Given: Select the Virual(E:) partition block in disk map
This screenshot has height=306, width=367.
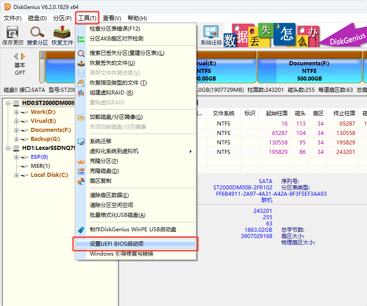Looking at the screenshot, I should (x=226, y=67).
